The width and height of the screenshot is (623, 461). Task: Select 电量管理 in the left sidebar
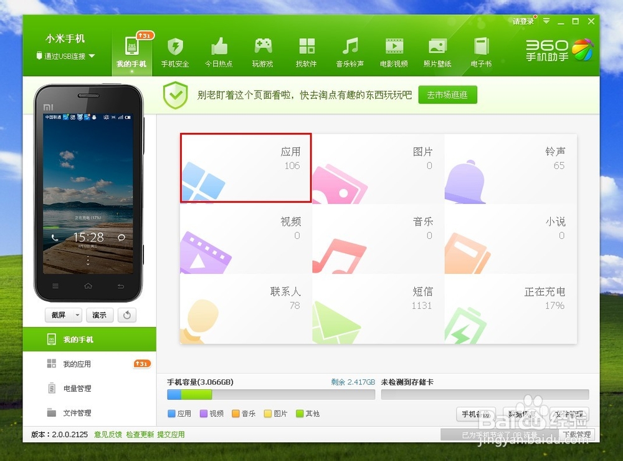point(89,388)
